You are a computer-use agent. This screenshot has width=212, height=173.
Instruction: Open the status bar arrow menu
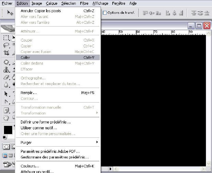[x=110, y=169]
